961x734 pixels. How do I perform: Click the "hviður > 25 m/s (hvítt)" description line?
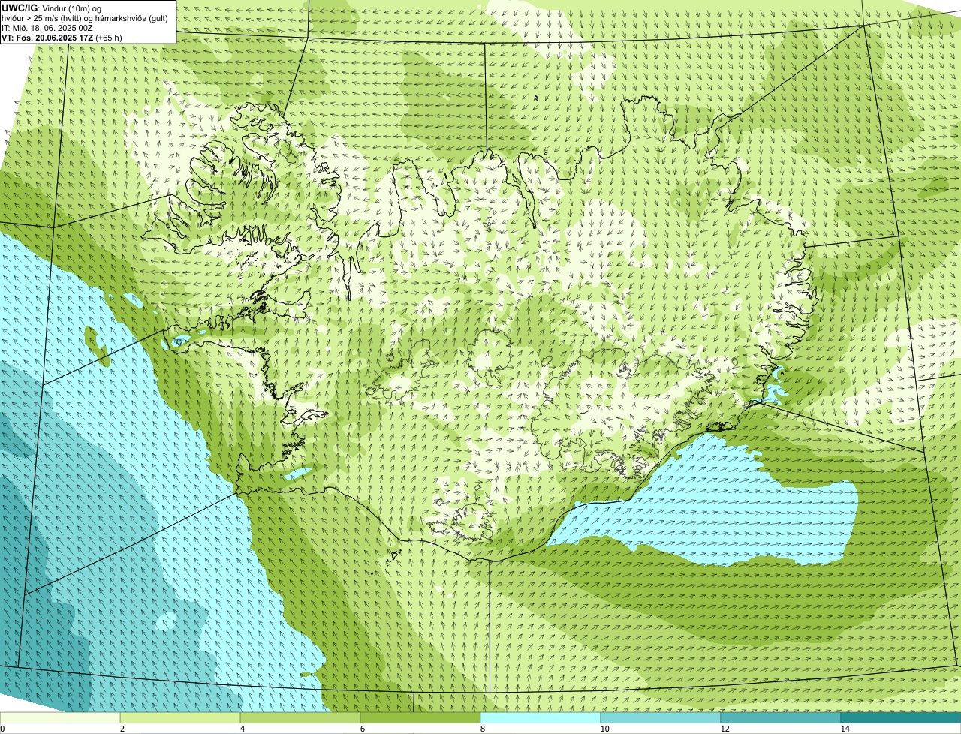pos(85,18)
